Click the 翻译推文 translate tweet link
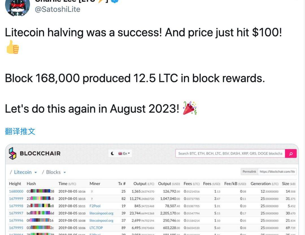This screenshot has height=235, width=305. [20, 131]
